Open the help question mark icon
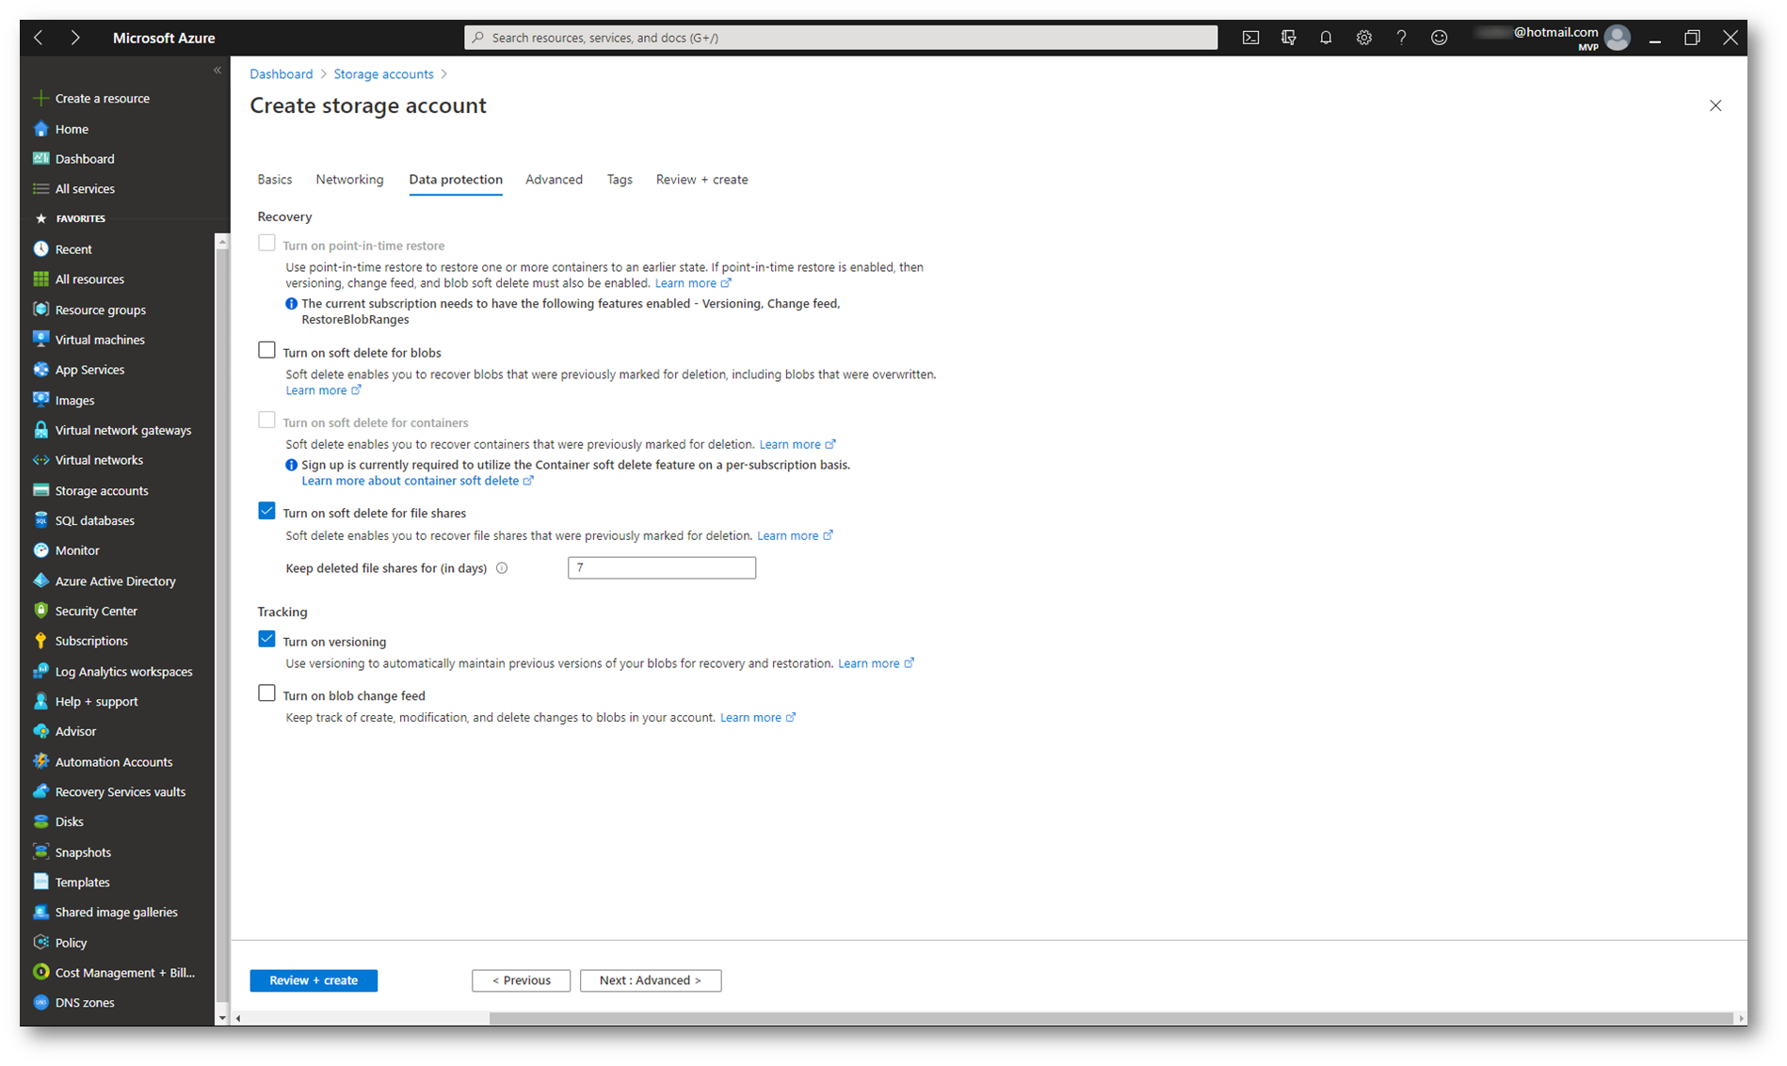The width and height of the screenshot is (1787, 1066). click(x=1401, y=38)
